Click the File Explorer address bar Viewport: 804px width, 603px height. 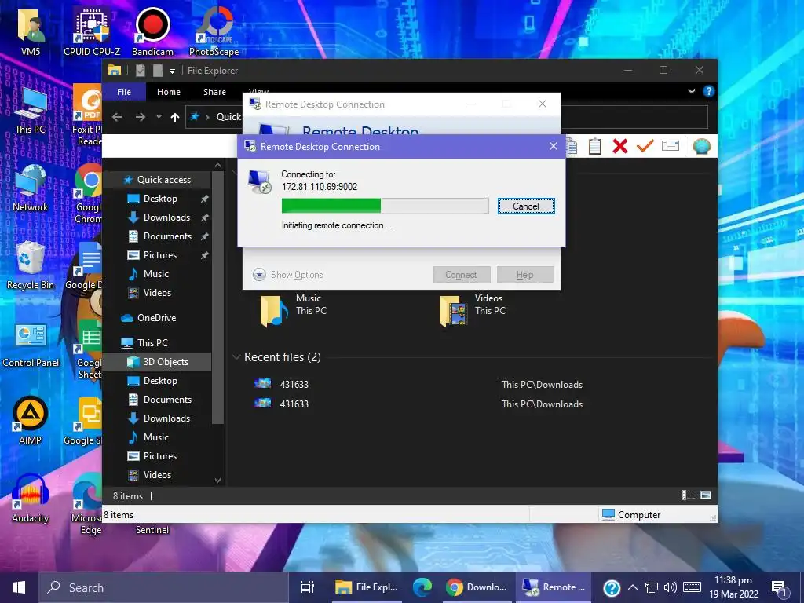[446, 117]
